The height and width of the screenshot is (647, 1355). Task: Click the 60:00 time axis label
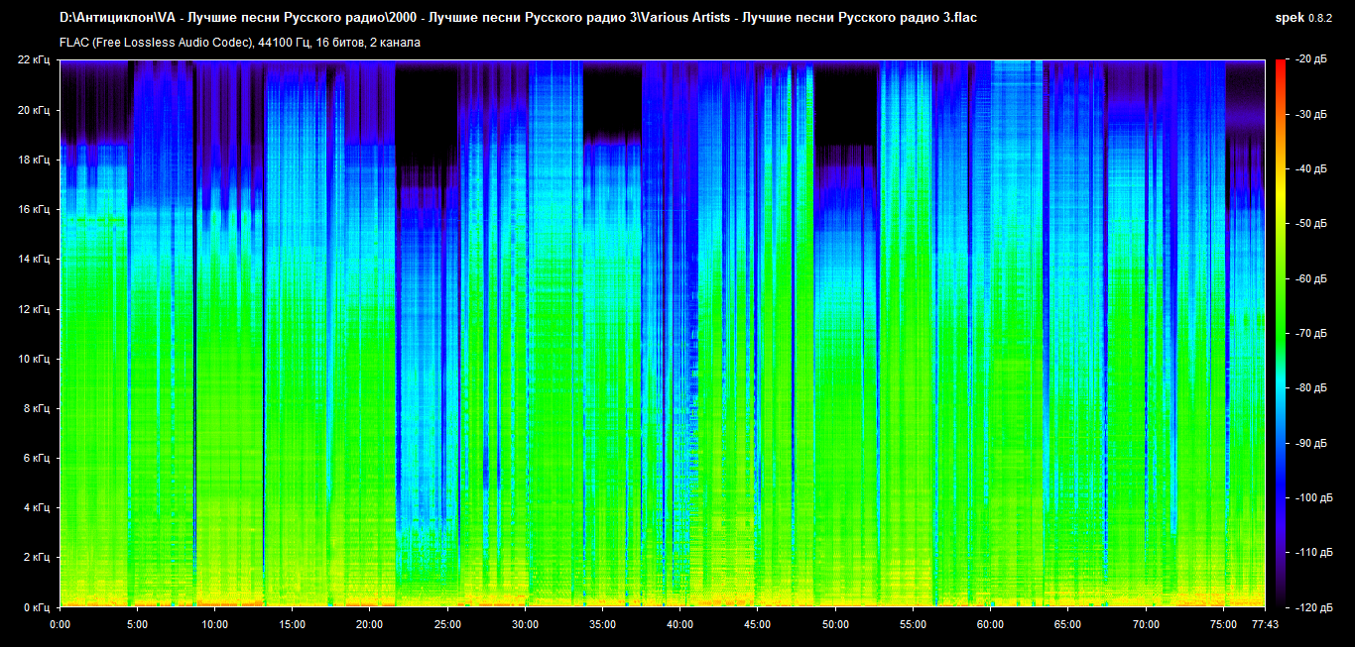(x=990, y=624)
